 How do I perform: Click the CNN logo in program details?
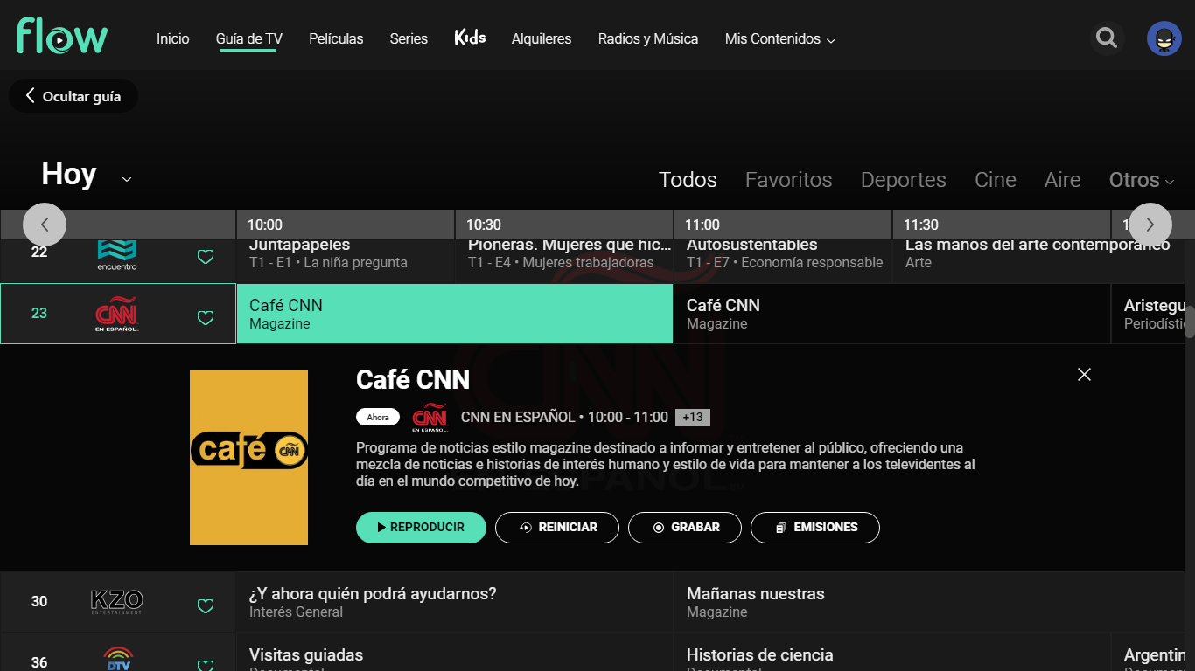point(430,418)
